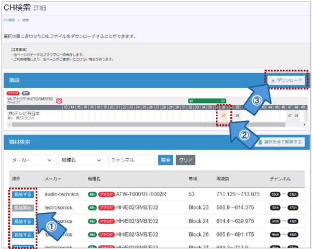Click the Mic badge in Block 26 row

[93, 235]
